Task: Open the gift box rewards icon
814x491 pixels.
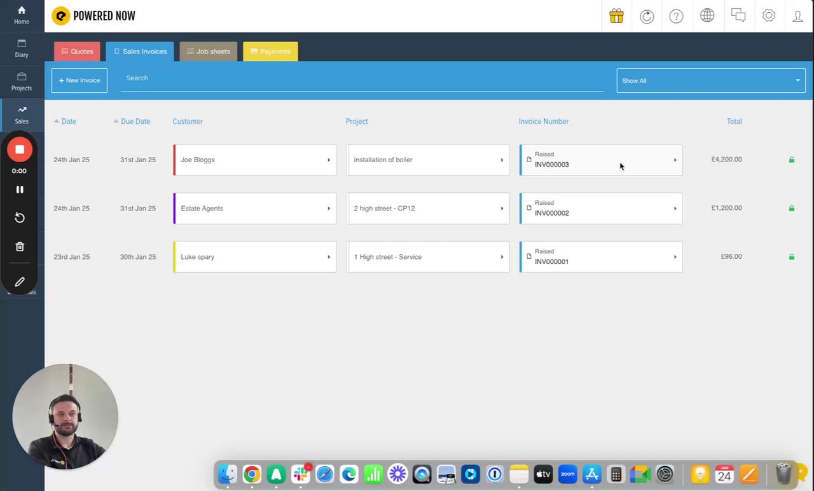Action: pyautogui.click(x=616, y=16)
